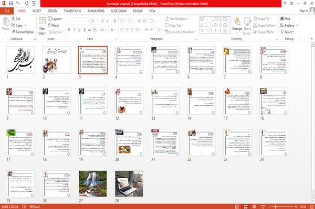The width and height of the screenshot is (315, 209).
Task: Toggle Center paragraph alignment
Action: click(127, 30)
